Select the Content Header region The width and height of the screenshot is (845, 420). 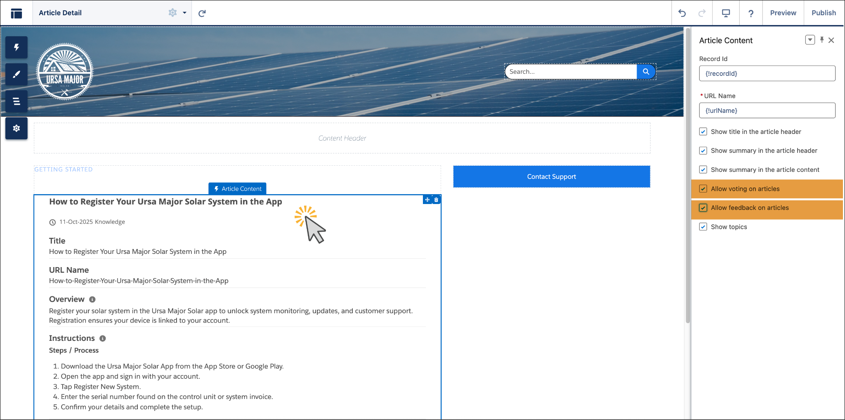click(x=342, y=138)
